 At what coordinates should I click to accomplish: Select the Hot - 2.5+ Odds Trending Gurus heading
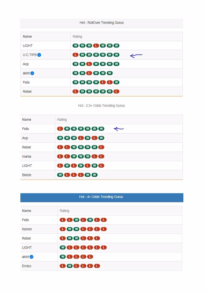(101, 106)
